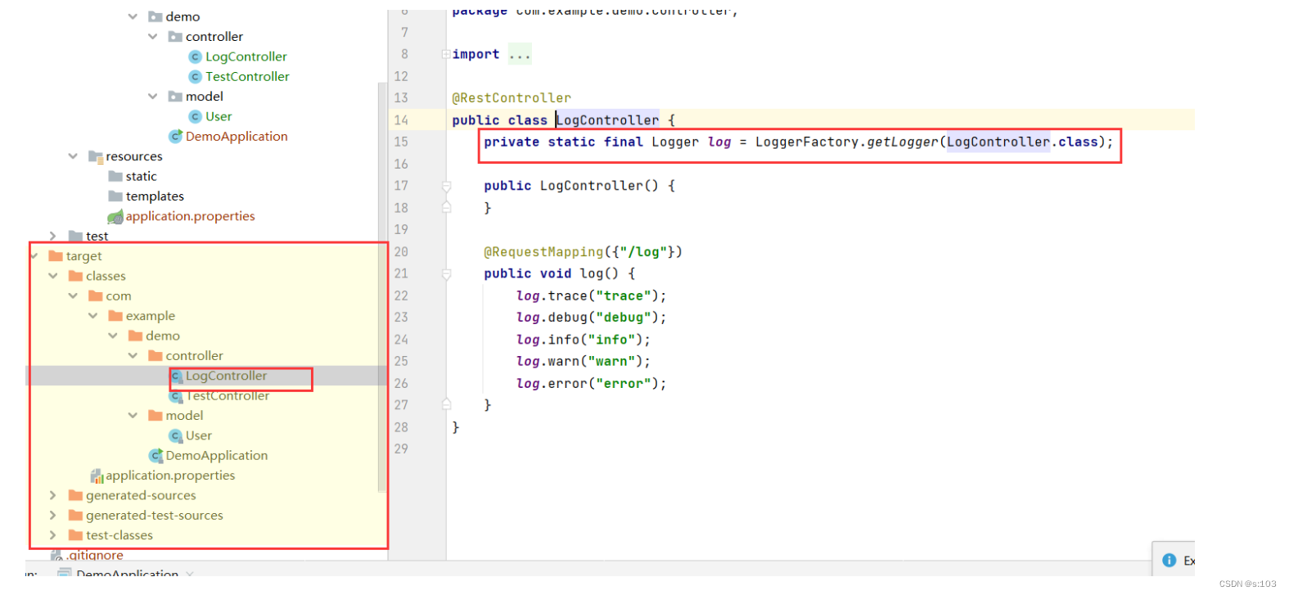Select the resources folder icon

tap(96, 156)
